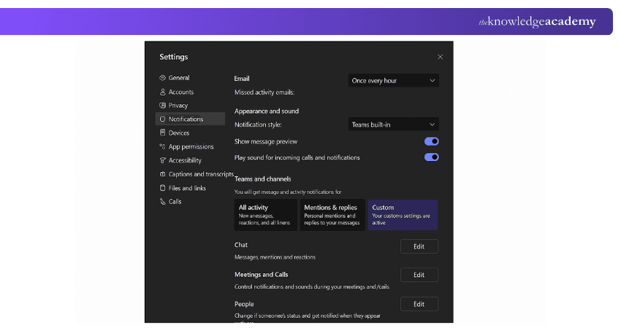Toggle Play sound for incoming calls switch

pos(431,157)
